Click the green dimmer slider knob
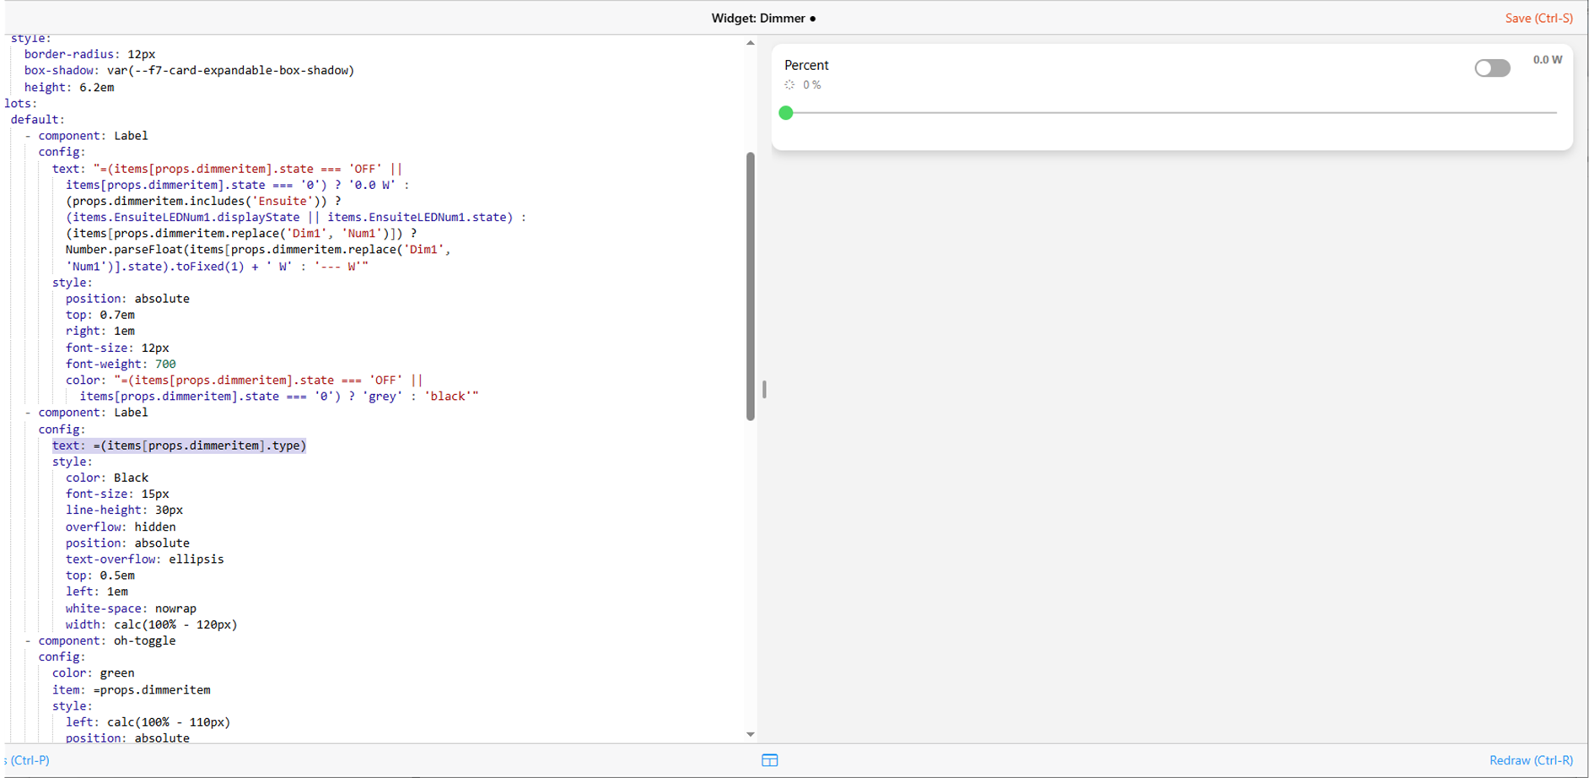 786,113
